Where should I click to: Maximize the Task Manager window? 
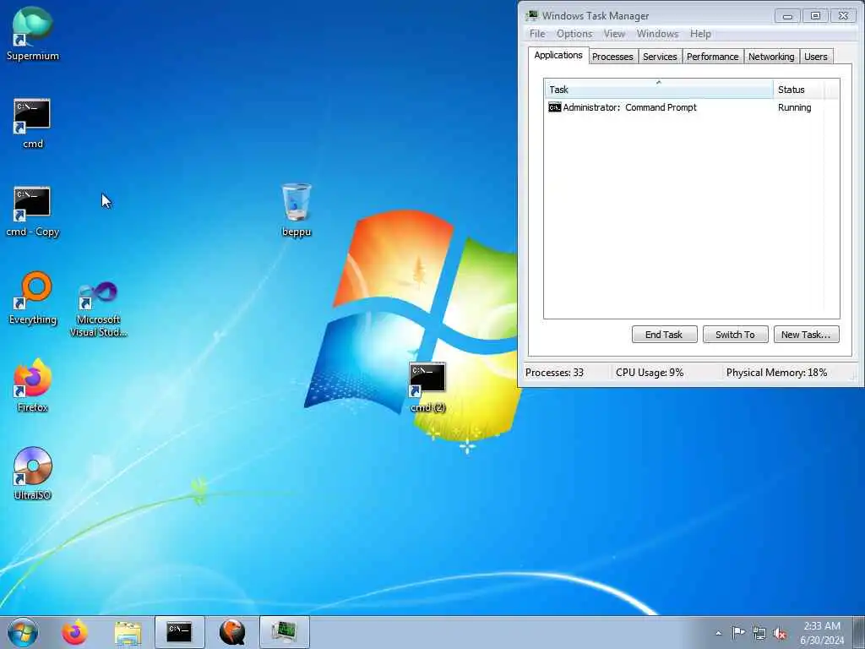815,16
